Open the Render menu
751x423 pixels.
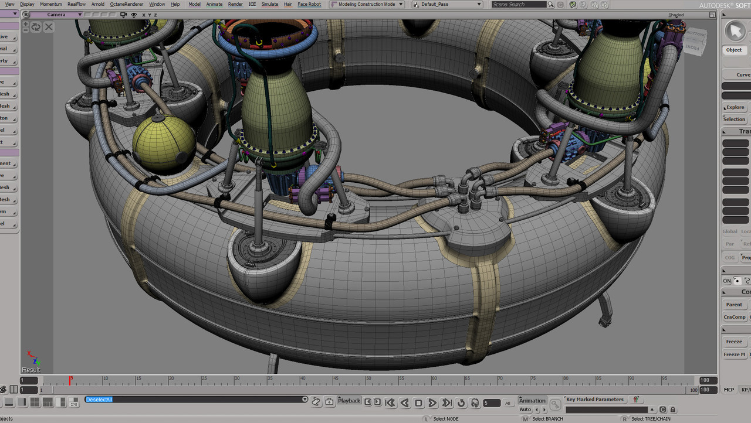235,4
